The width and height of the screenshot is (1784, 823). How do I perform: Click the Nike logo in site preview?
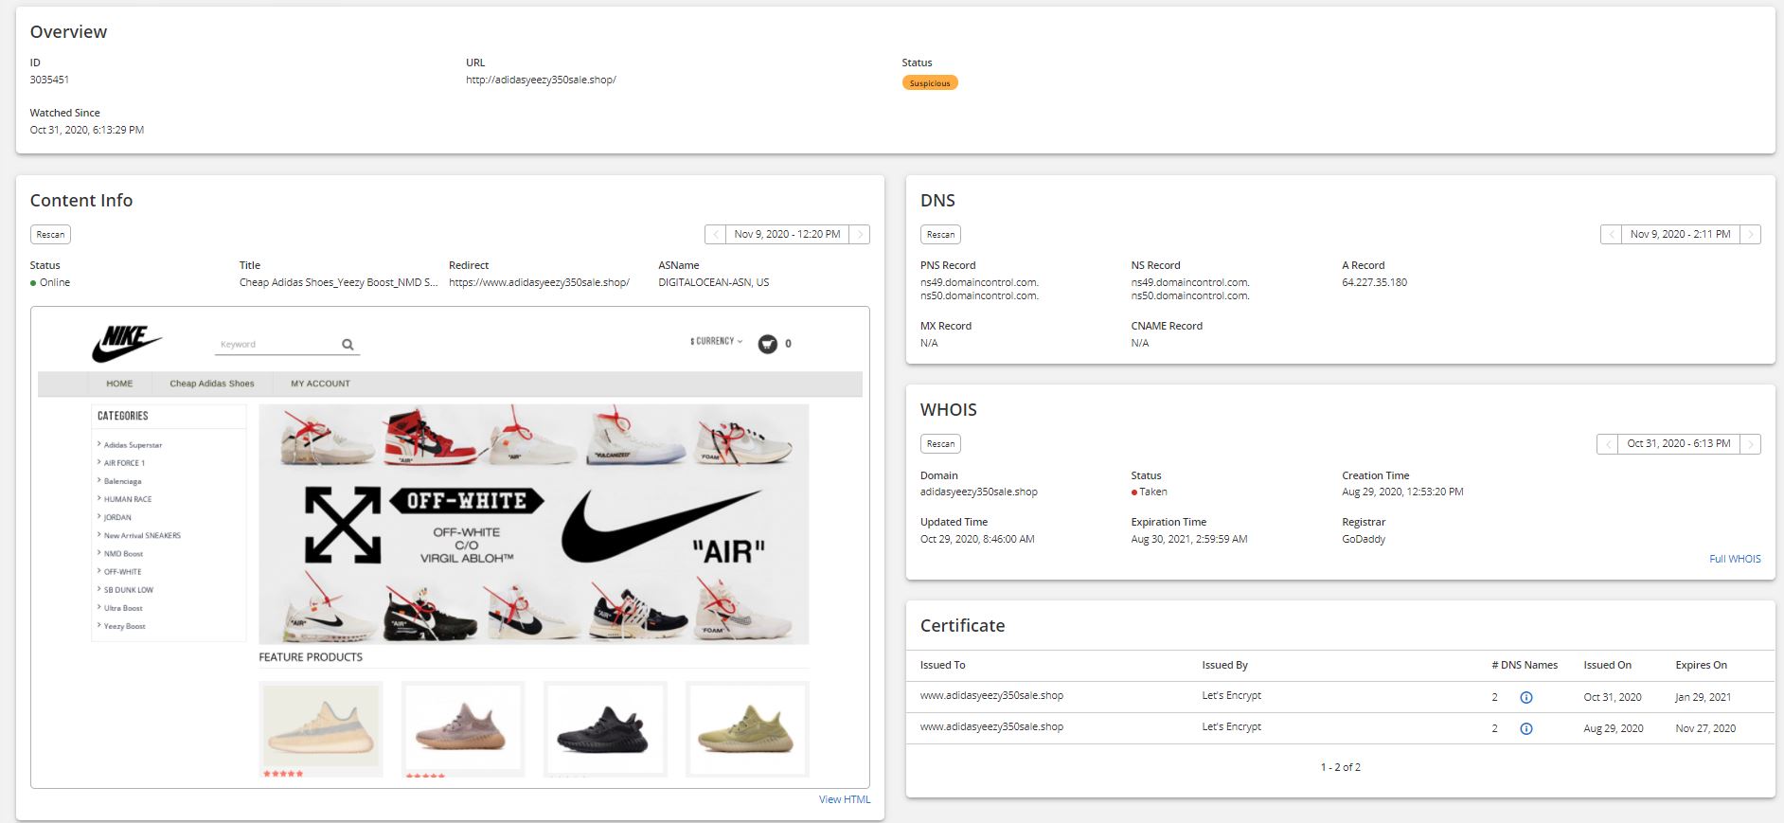tap(127, 343)
